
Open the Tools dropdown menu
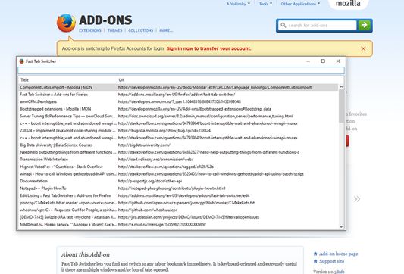point(265,4)
